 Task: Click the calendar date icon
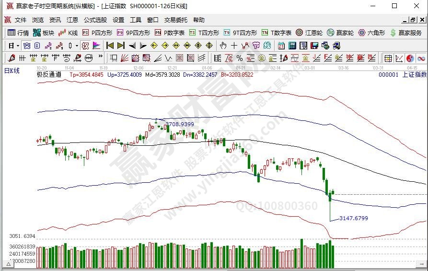point(281,46)
